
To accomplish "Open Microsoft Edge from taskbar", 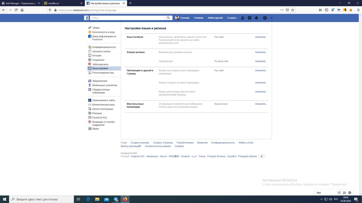I will pyautogui.click(x=88, y=199).
